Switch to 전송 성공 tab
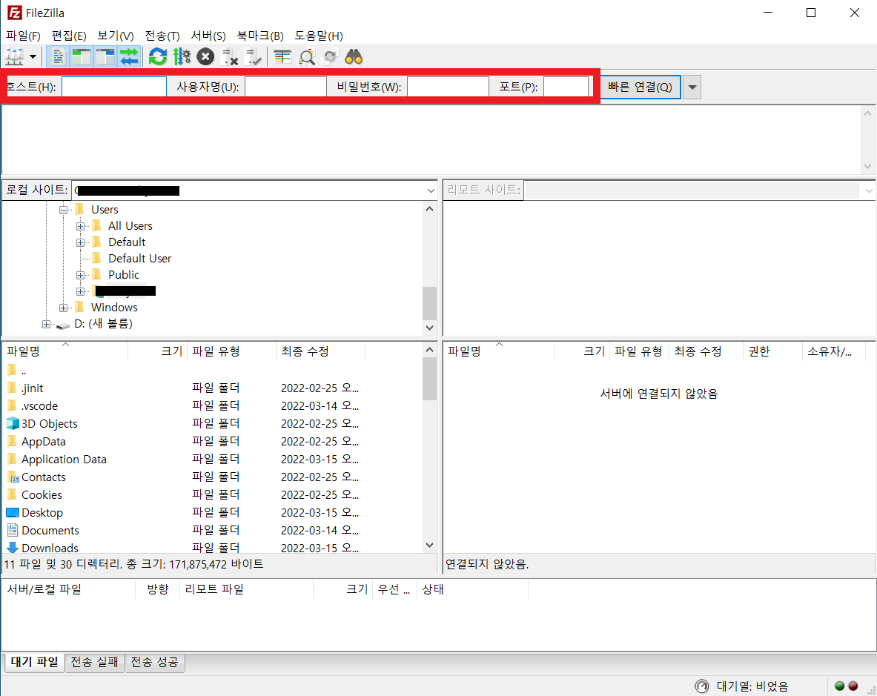 pyautogui.click(x=154, y=663)
